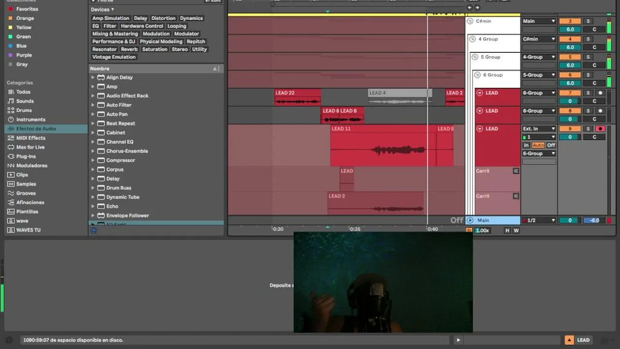Fold the 6 Group track
Viewport: 620px width, 349px height.
[x=477, y=75]
